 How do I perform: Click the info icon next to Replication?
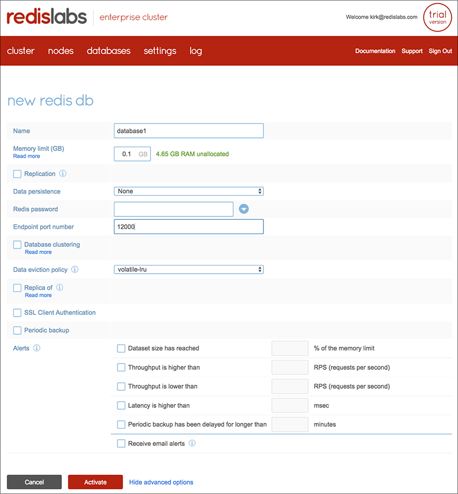tap(63, 173)
